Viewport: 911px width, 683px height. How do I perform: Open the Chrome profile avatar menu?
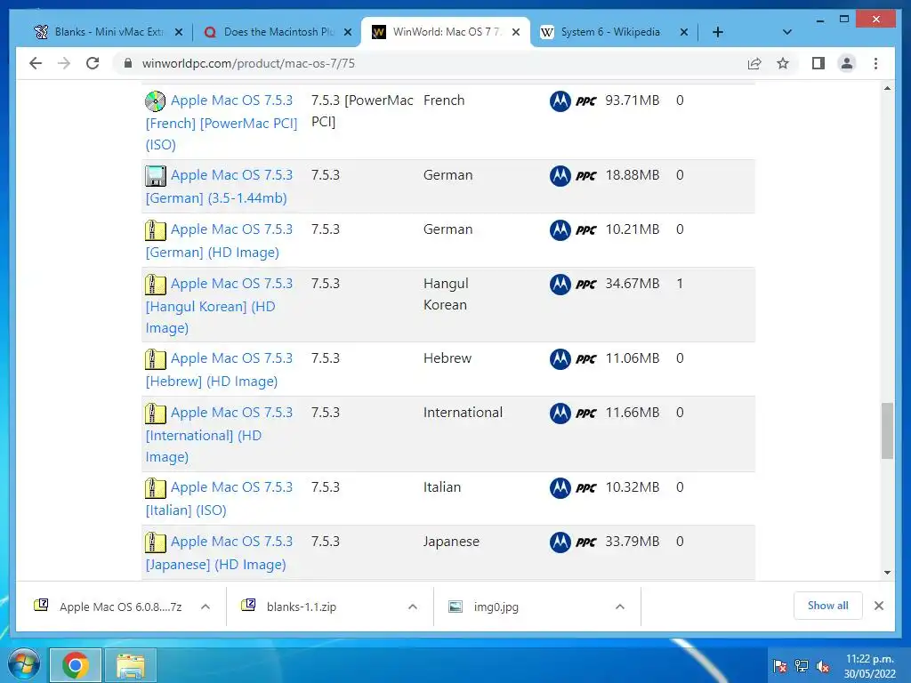pyautogui.click(x=847, y=63)
